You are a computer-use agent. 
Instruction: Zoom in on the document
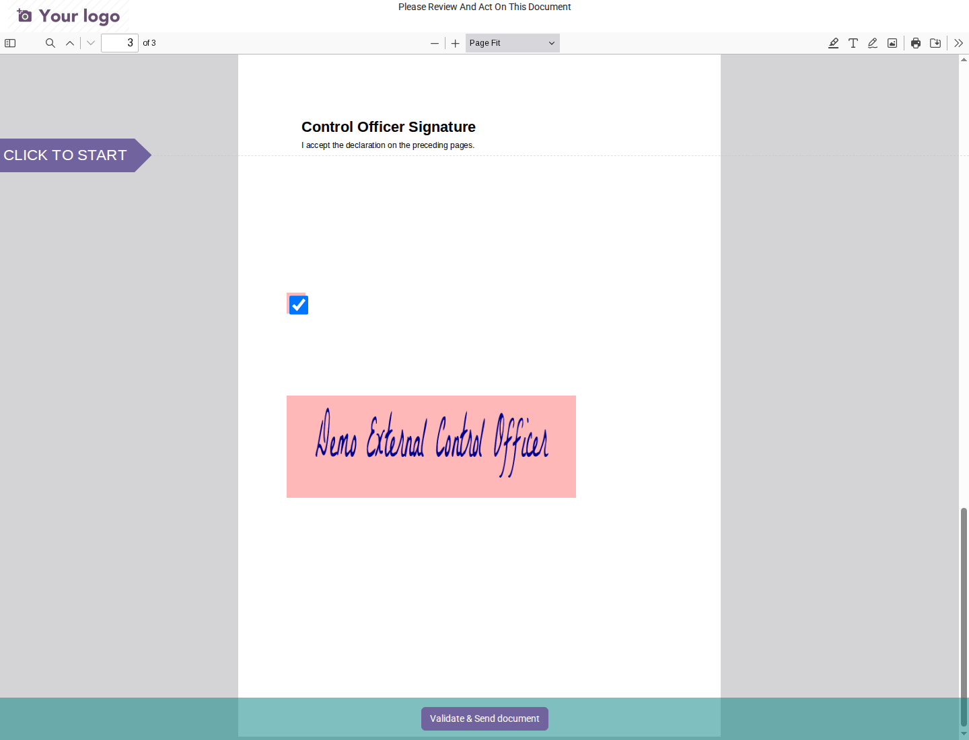tap(456, 43)
